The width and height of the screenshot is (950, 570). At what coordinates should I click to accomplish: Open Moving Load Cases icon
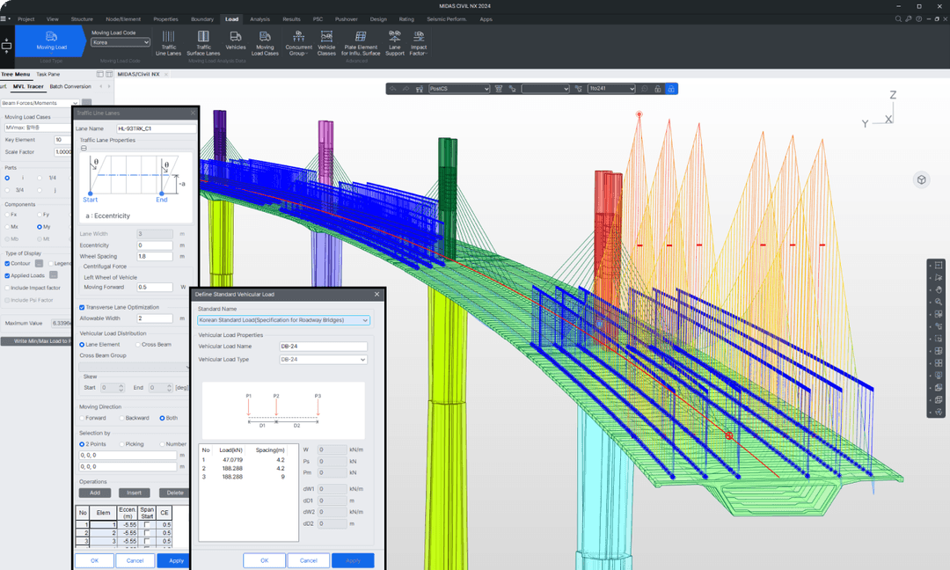pyautogui.click(x=265, y=43)
